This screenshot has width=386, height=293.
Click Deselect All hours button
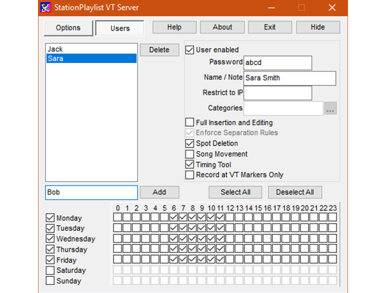click(295, 192)
